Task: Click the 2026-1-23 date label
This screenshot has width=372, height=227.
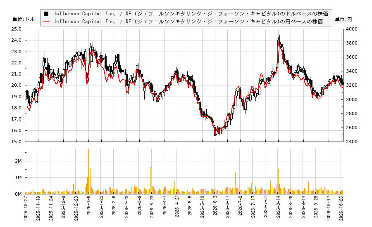Action: pos(101,207)
